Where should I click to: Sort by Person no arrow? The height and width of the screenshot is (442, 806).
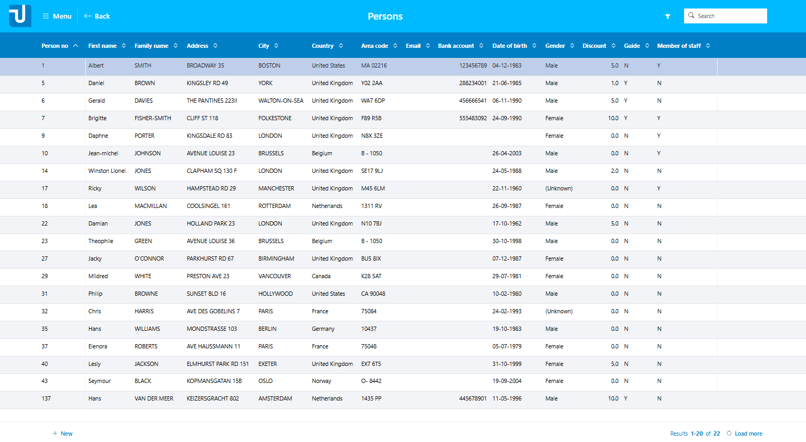click(x=76, y=46)
